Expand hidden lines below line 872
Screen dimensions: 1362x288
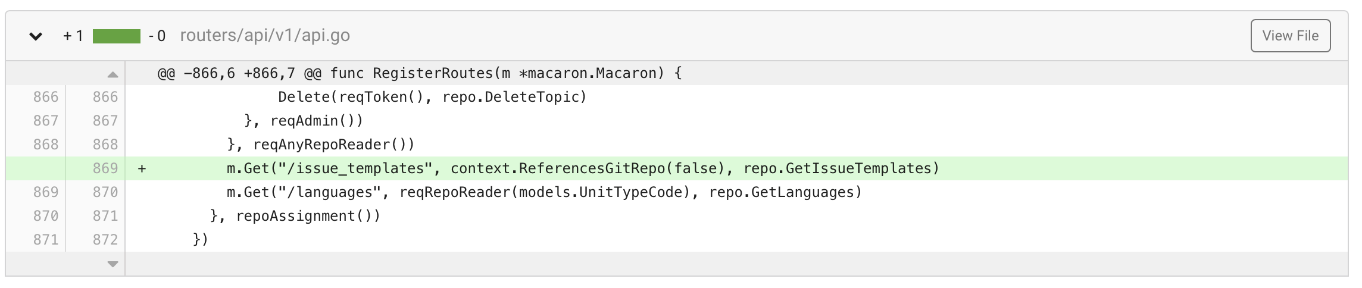(113, 264)
